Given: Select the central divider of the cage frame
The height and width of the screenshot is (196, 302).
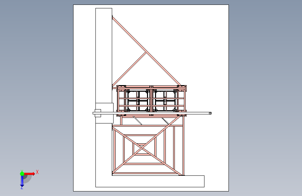Looking at the screenshot, I should coord(152,101).
